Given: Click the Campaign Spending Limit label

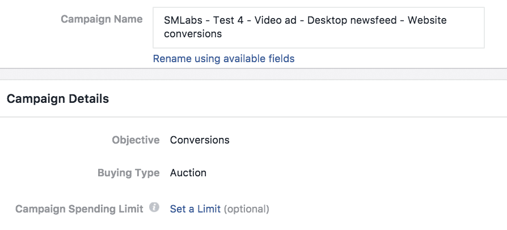Looking at the screenshot, I should 79,209.
